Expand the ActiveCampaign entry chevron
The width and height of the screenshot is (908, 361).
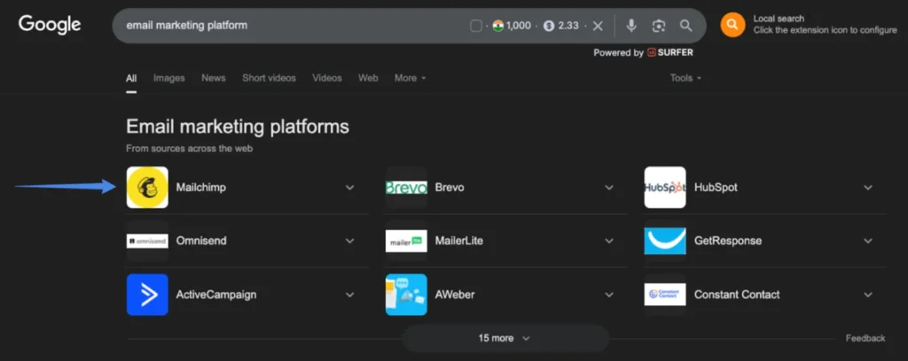click(349, 295)
